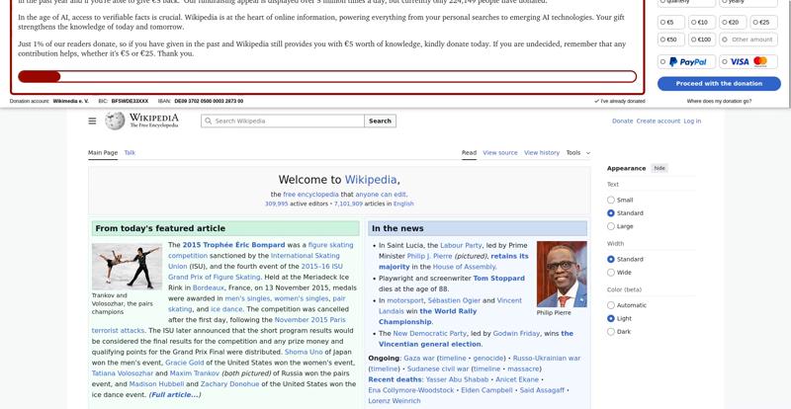The width and height of the screenshot is (791, 409).
Task: Open the hamburger main menu
Action: [92, 121]
